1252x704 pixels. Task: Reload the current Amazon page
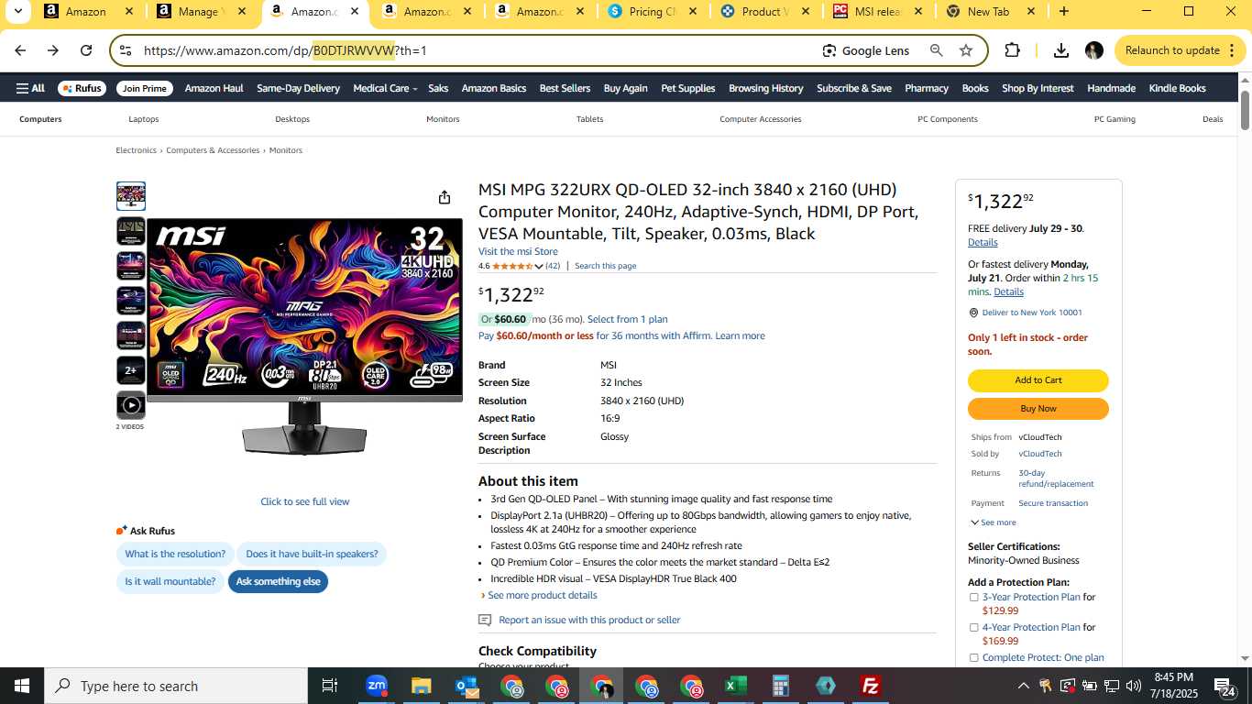tap(86, 50)
